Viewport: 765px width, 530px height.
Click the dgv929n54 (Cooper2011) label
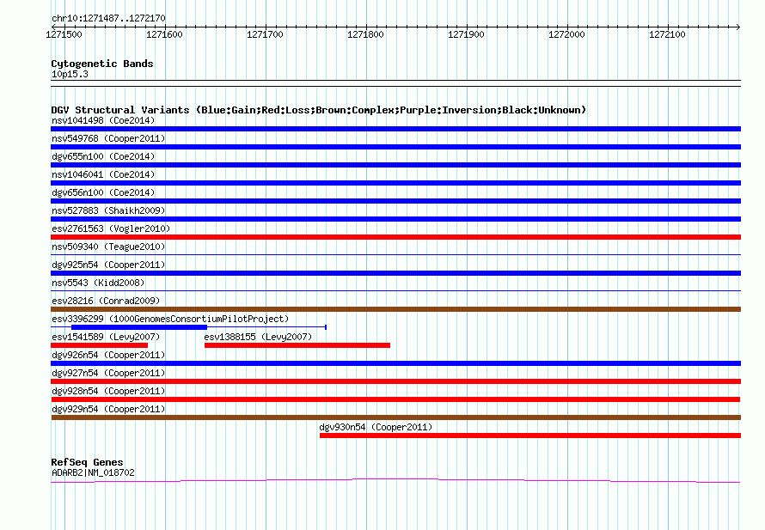coord(108,409)
